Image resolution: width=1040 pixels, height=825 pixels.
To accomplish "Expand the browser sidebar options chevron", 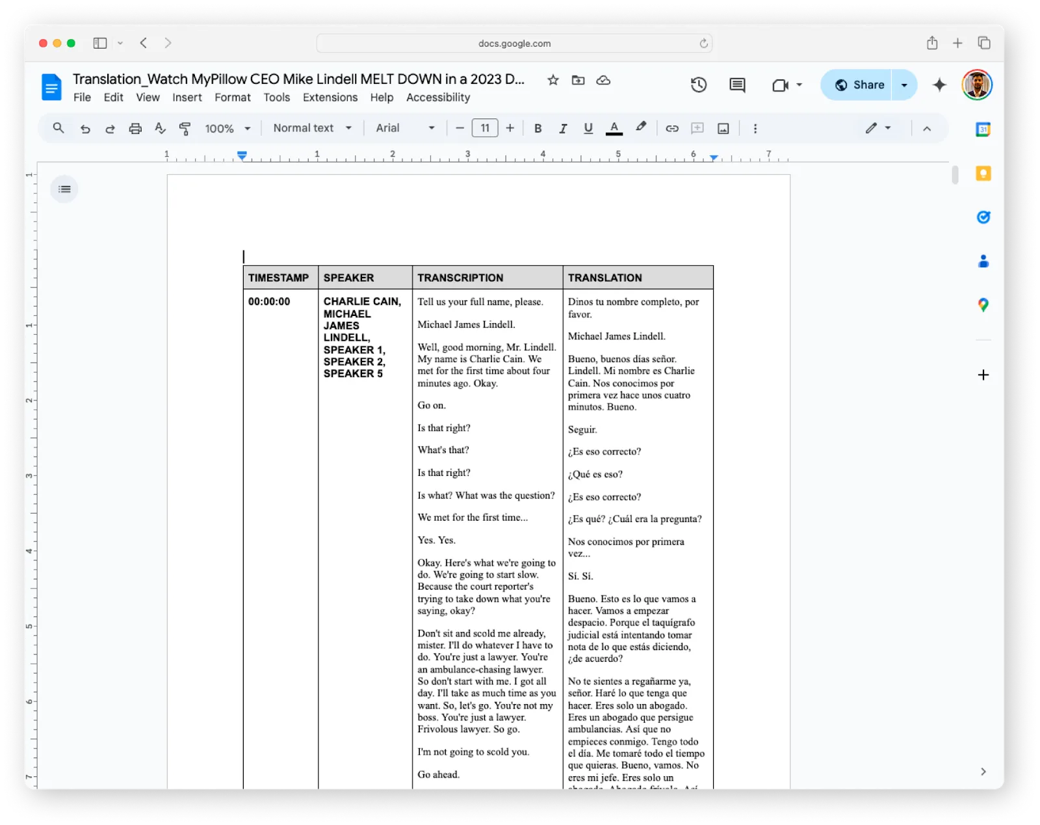I will coord(120,44).
